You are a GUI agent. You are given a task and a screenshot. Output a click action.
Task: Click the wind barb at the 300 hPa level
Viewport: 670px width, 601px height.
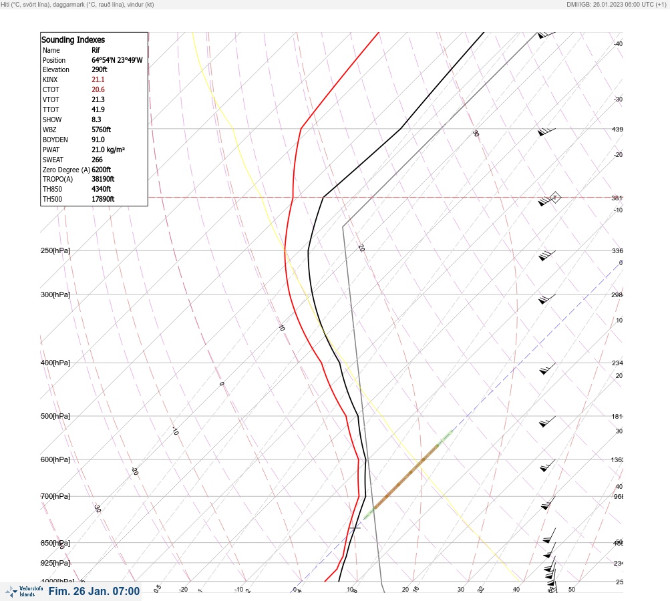(x=547, y=299)
